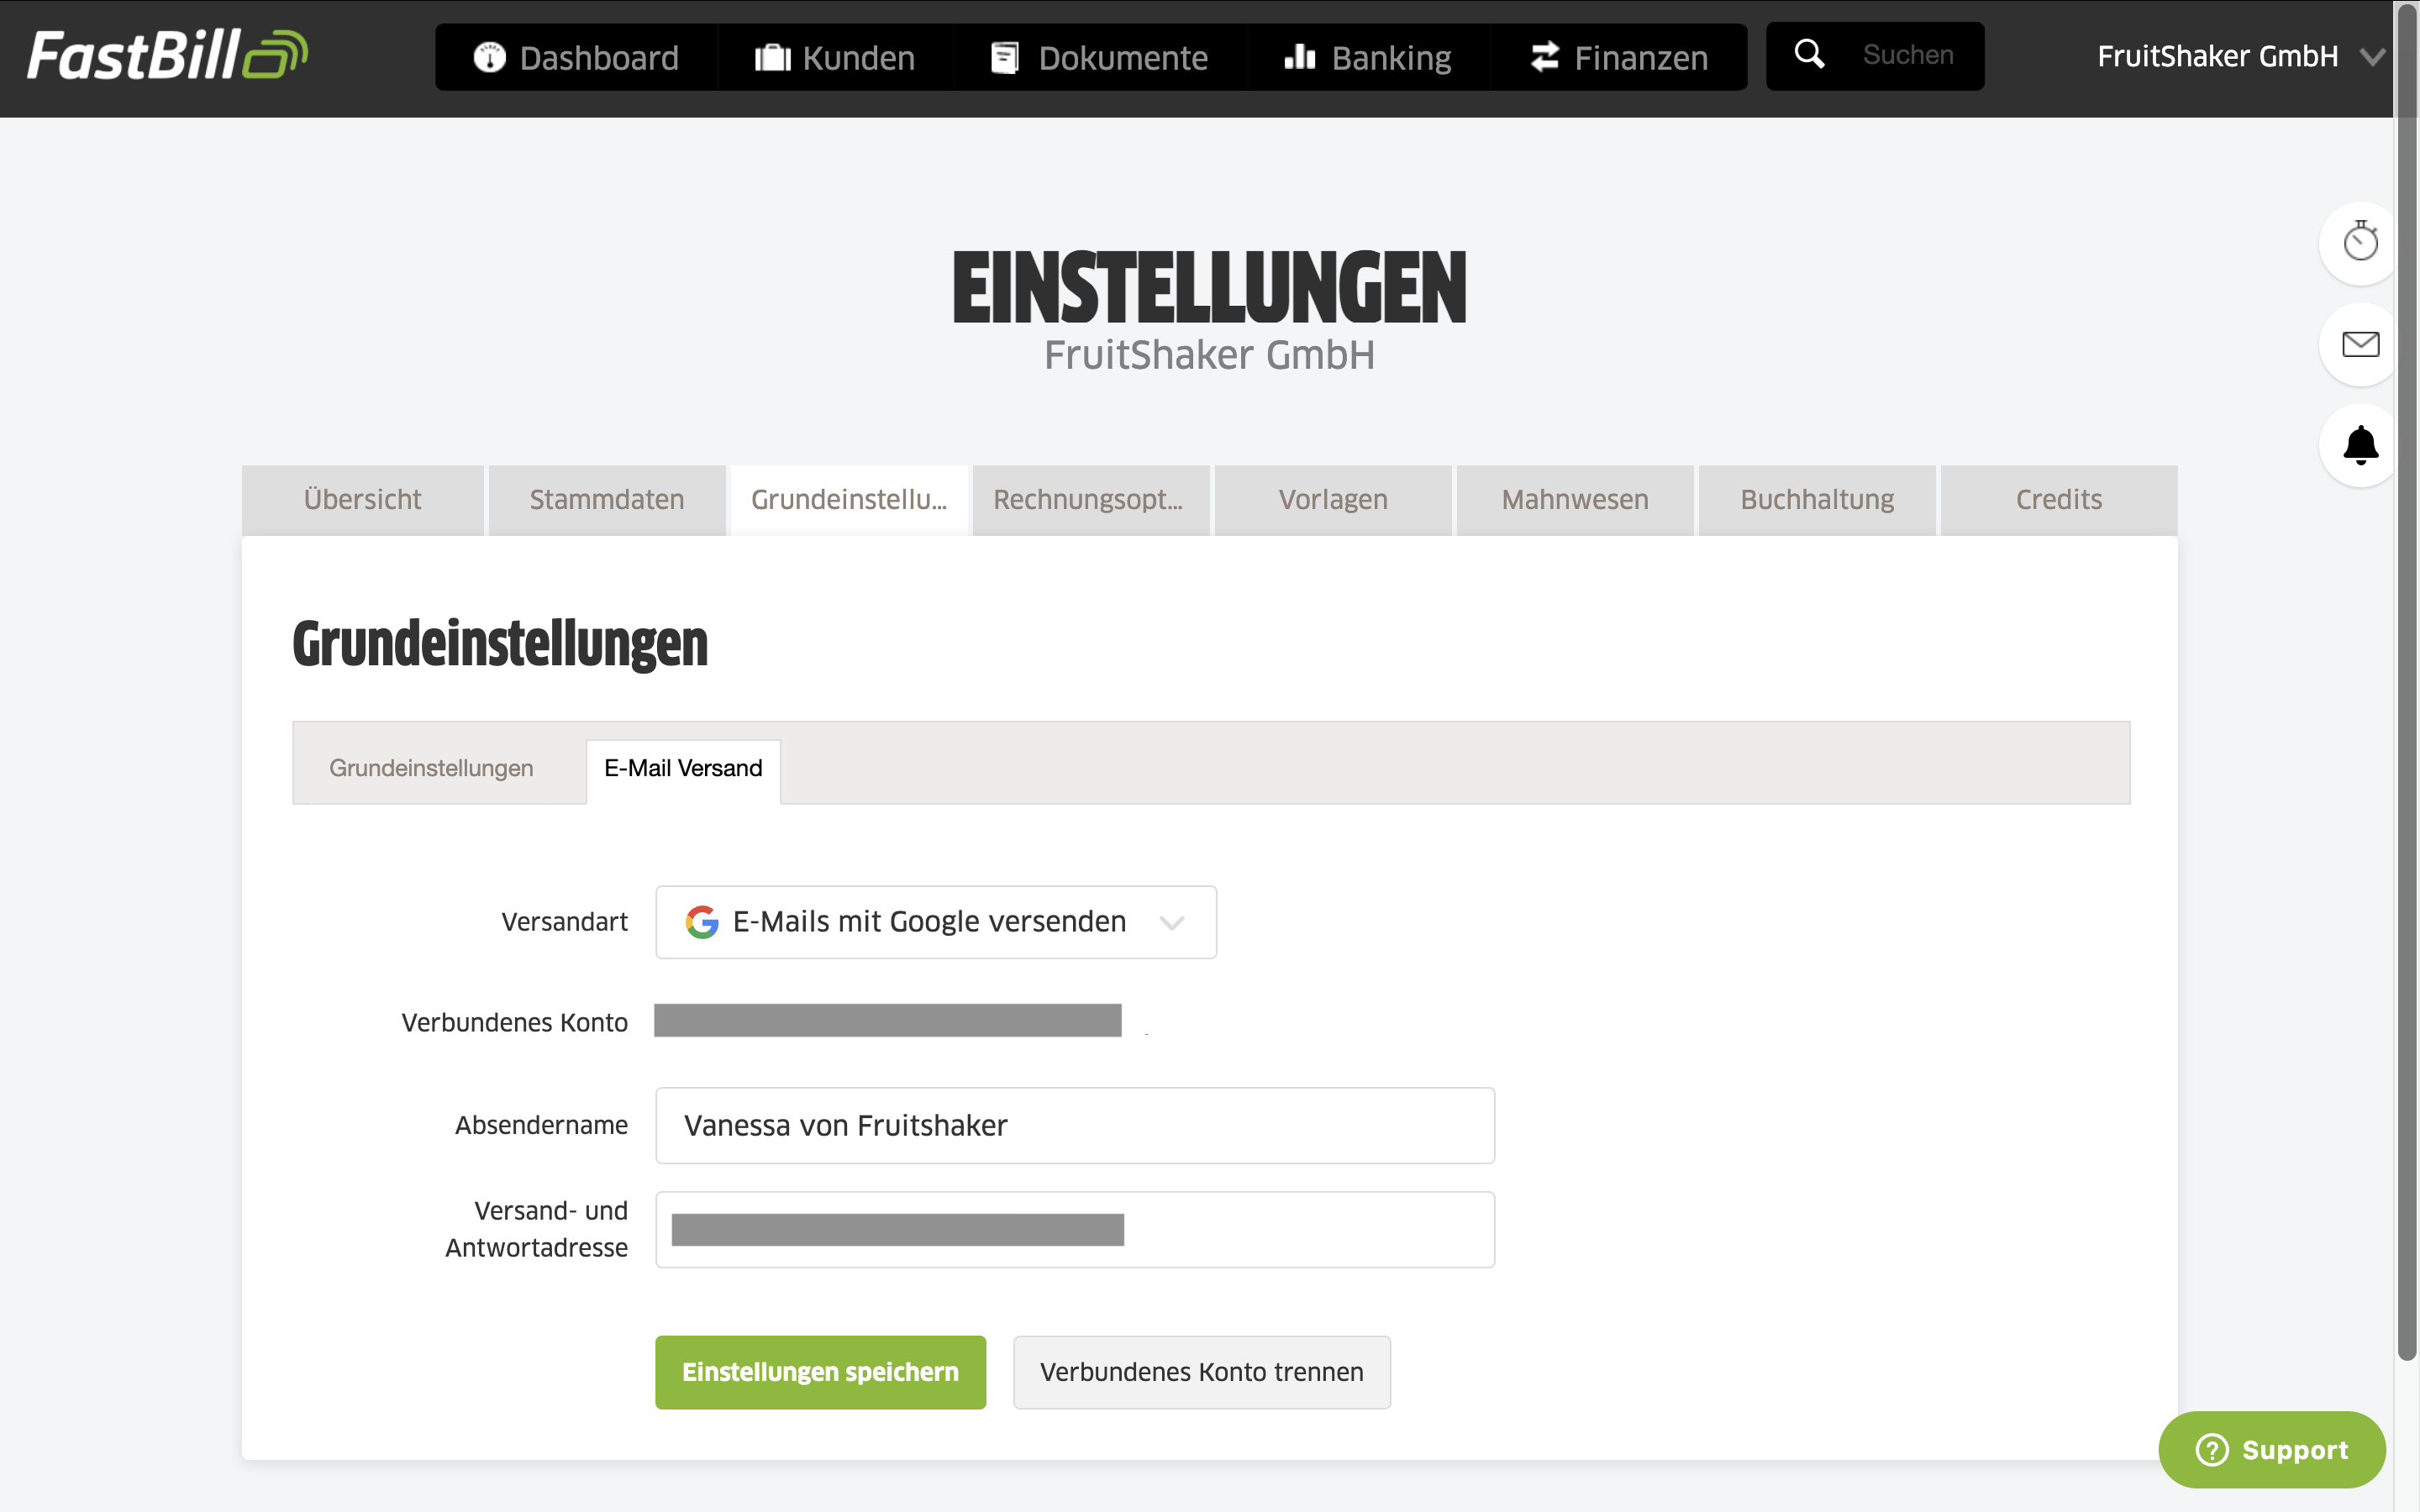Click the Versandart label
This screenshot has height=1512, width=2420.
(x=564, y=922)
